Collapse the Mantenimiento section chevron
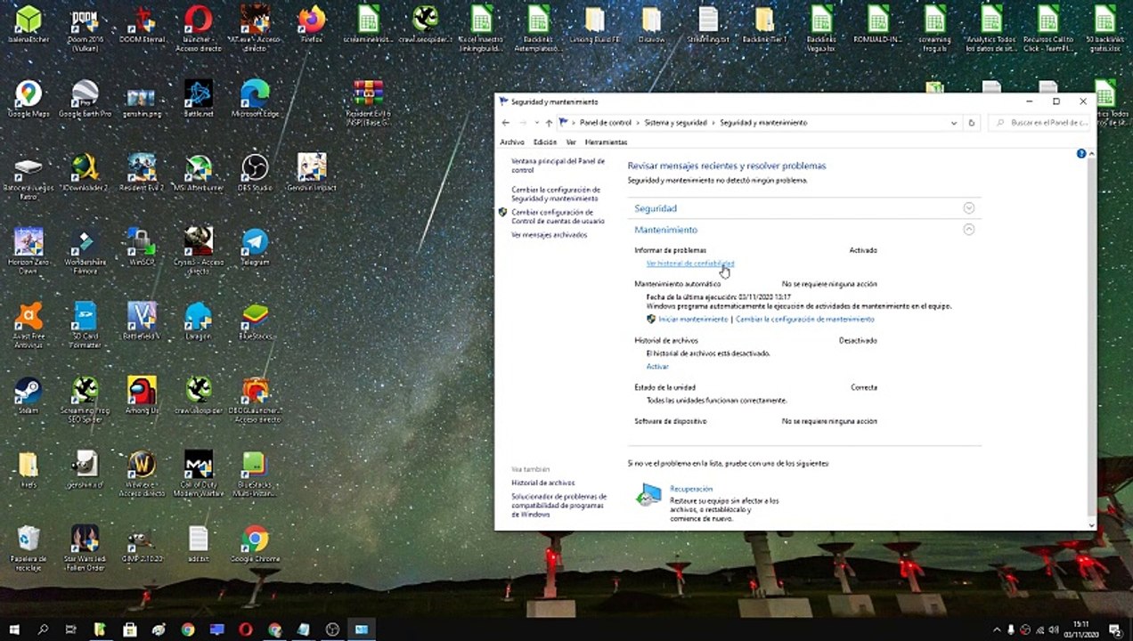 click(969, 230)
